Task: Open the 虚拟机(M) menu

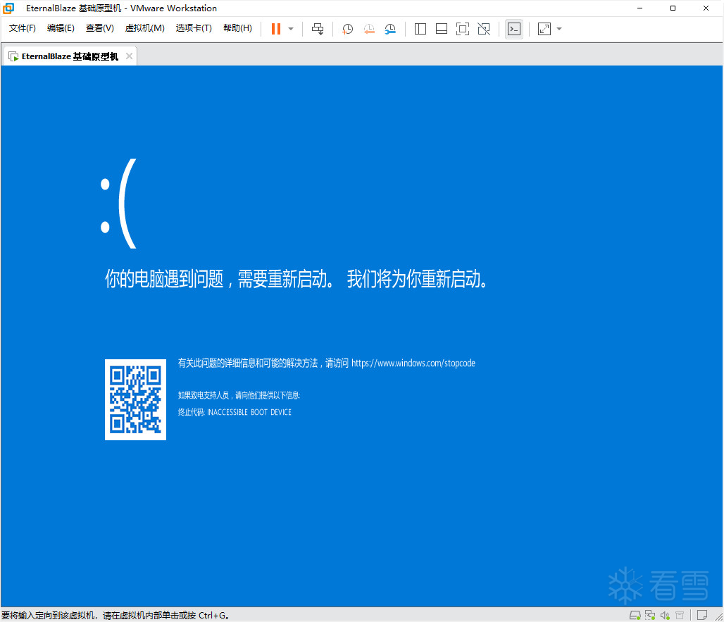Action: [x=144, y=28]
